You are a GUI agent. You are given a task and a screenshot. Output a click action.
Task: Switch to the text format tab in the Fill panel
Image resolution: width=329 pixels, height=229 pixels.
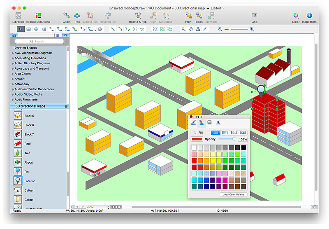point(218,122)
